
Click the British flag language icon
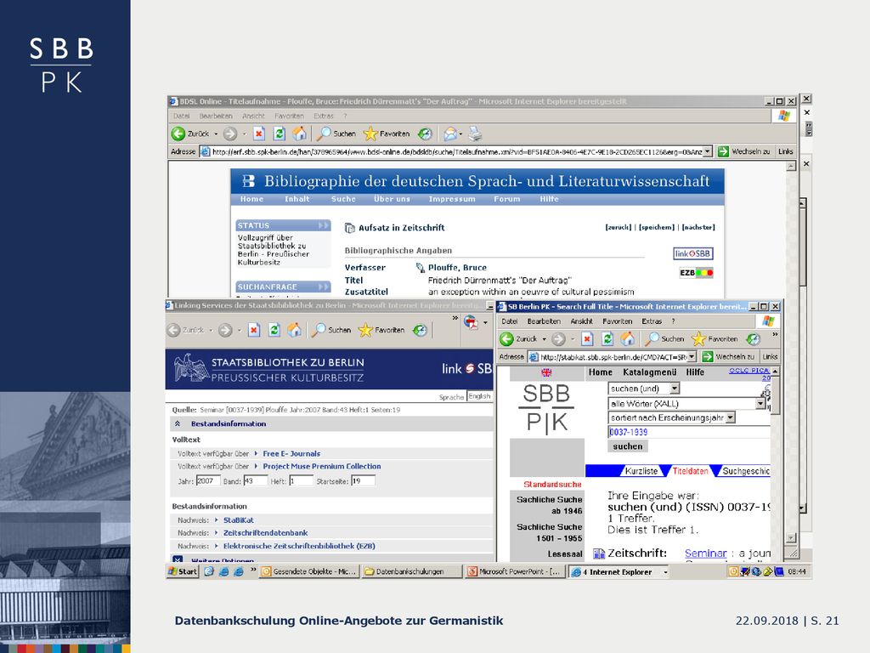click(x=546, y=372)
